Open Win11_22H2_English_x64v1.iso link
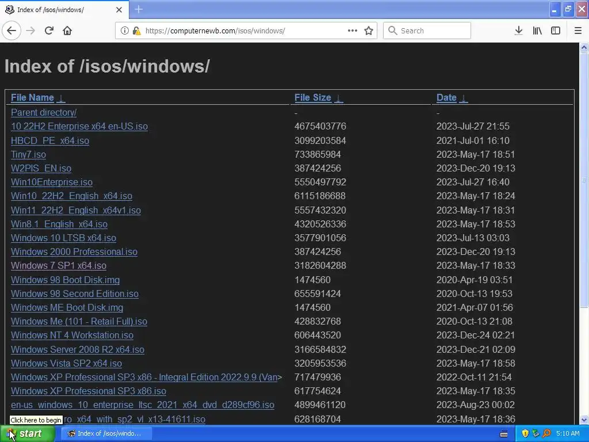The image size is (589, 442). point(76,210)
